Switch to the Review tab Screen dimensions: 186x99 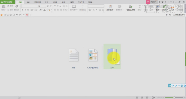pos(63,2)
